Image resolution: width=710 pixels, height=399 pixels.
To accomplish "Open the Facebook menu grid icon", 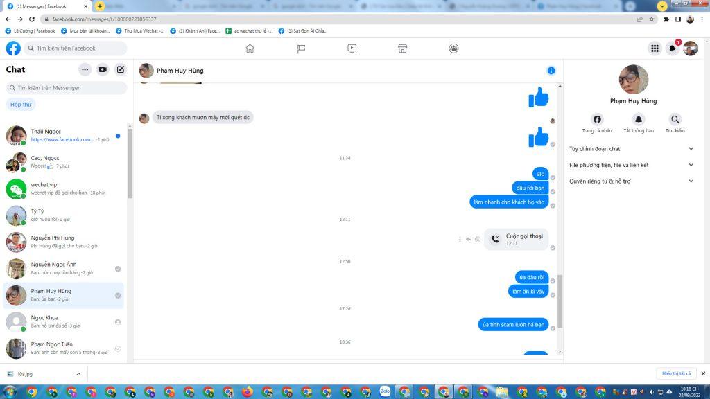I will coord(655,48).
